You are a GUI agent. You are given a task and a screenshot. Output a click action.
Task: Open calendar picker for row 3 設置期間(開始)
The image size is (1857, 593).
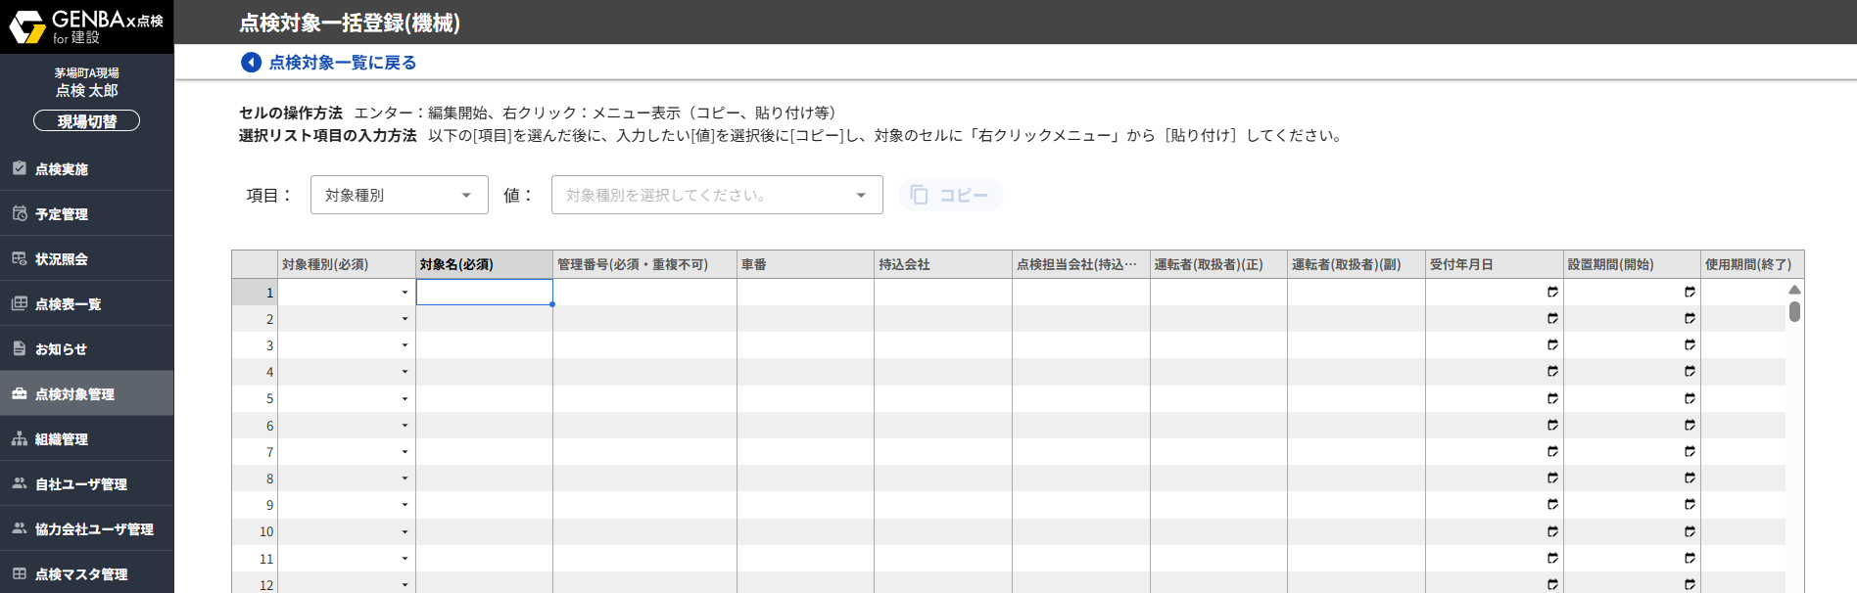pyautogui.click(x=1690, y=344)
